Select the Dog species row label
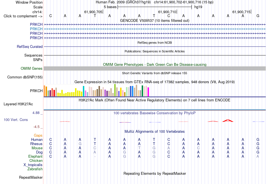This screenshot has height=184, width=266. click(39, 152)
